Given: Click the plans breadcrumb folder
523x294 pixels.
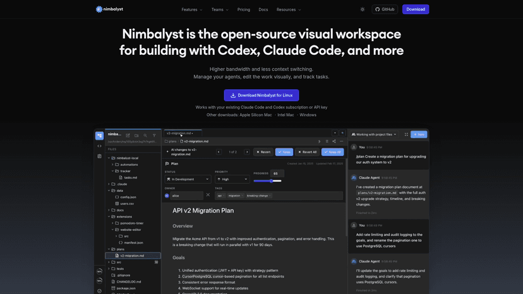Looking at the screenshot, I should coord(171,141).
